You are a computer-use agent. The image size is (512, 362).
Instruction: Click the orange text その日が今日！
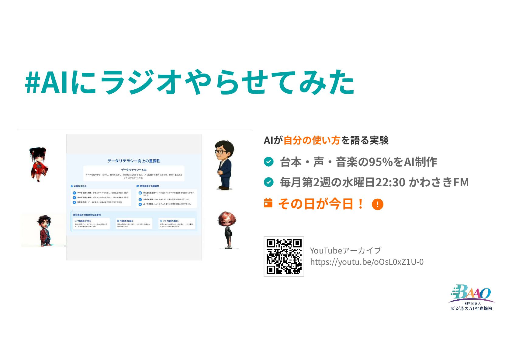321,204
